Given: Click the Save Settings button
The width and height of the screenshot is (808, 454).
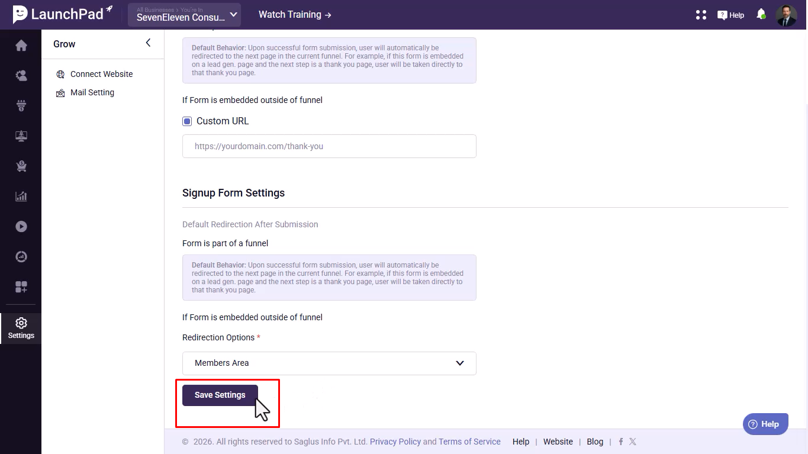Looking at the screenshot, I should point(220,395).
